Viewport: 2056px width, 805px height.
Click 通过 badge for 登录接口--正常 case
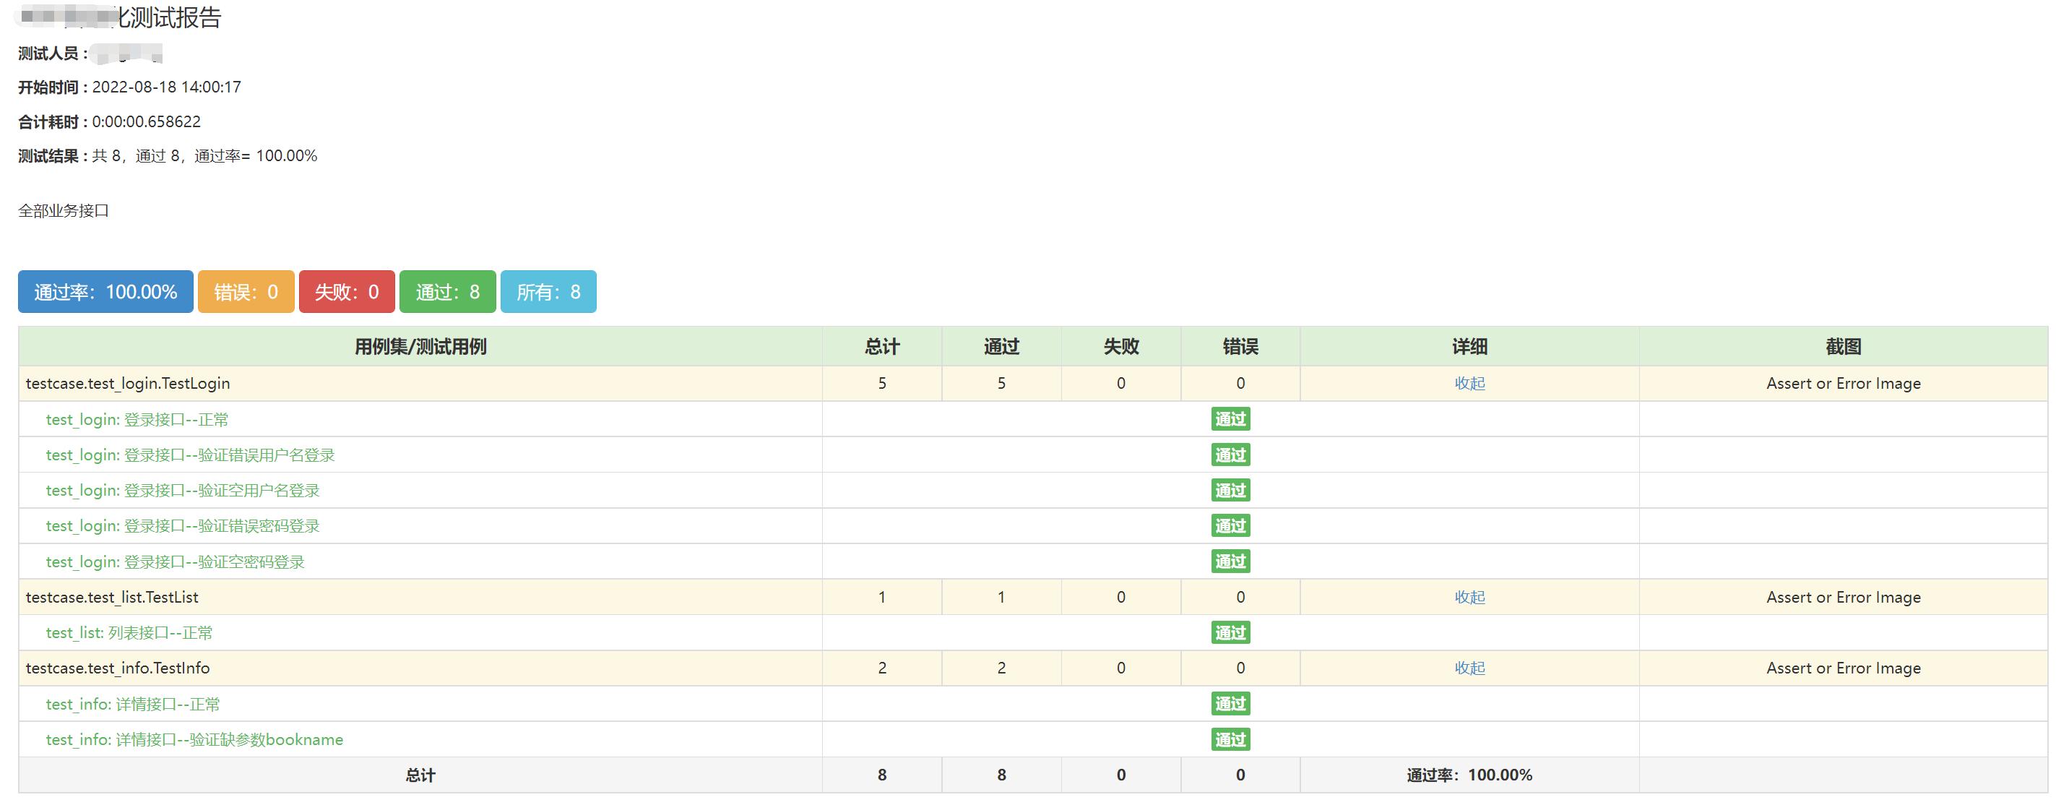tap(1230, 419)
